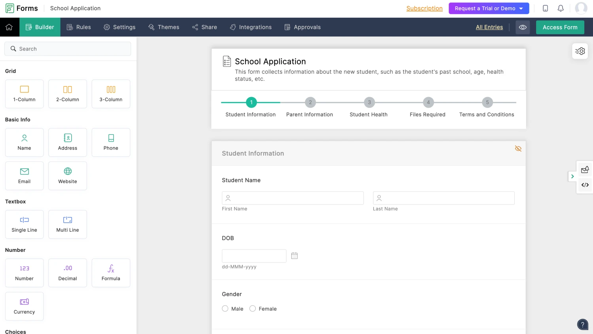Screen dimensions: 593x334
Task: Open the Integrations section
Action: tap(251, 27)
